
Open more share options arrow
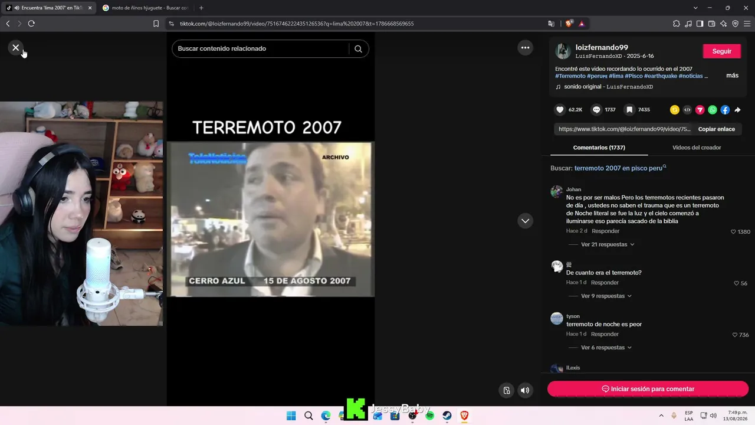[737, 110]
